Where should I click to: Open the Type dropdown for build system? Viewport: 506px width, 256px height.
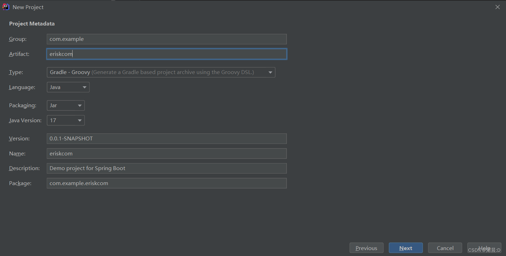coord(161,72)
